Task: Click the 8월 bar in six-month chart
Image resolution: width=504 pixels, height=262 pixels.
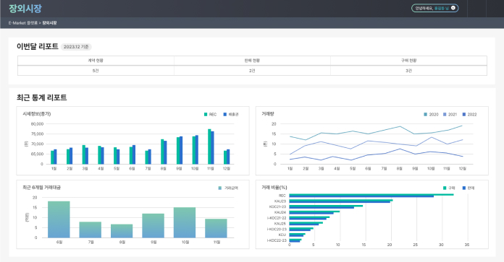Action: tap(122, 231)
